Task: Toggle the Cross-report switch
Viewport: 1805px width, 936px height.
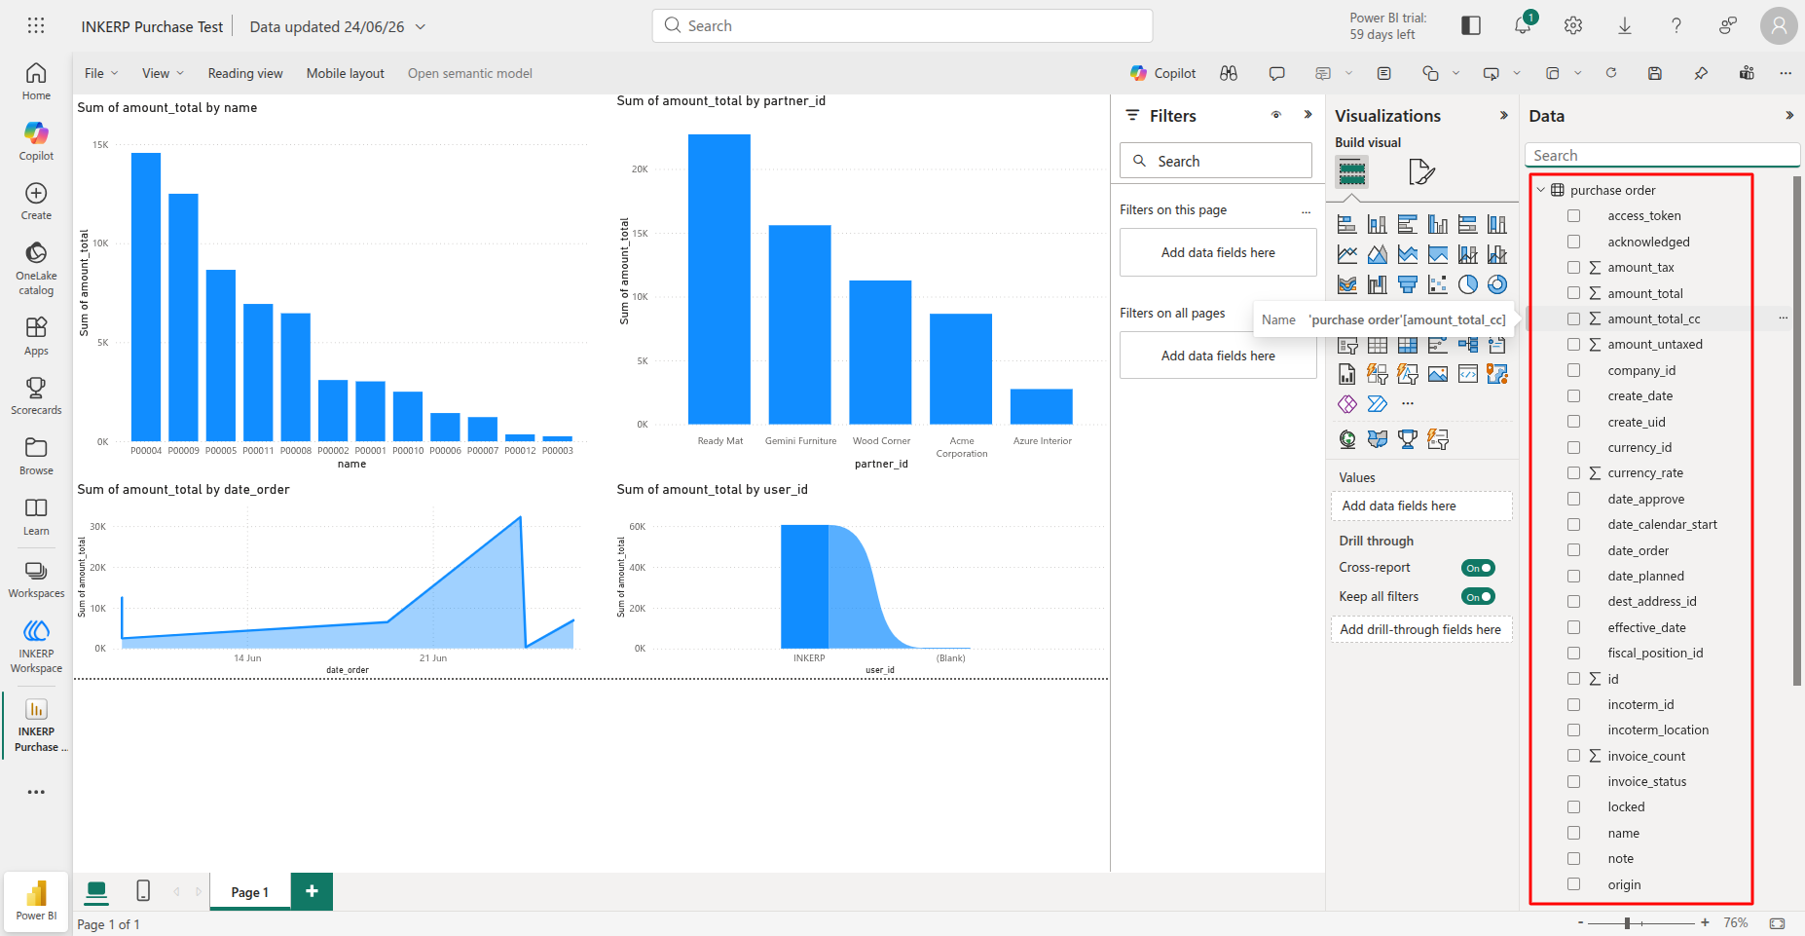Action: click(x=1478, y=568)
